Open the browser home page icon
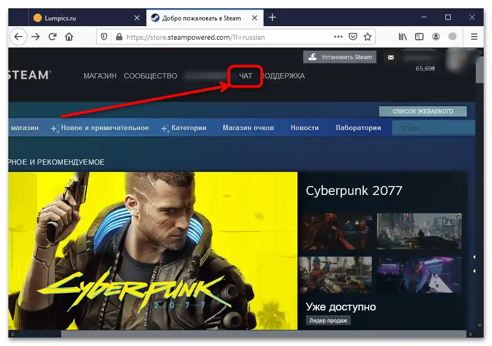 click(x=69, y=37)
